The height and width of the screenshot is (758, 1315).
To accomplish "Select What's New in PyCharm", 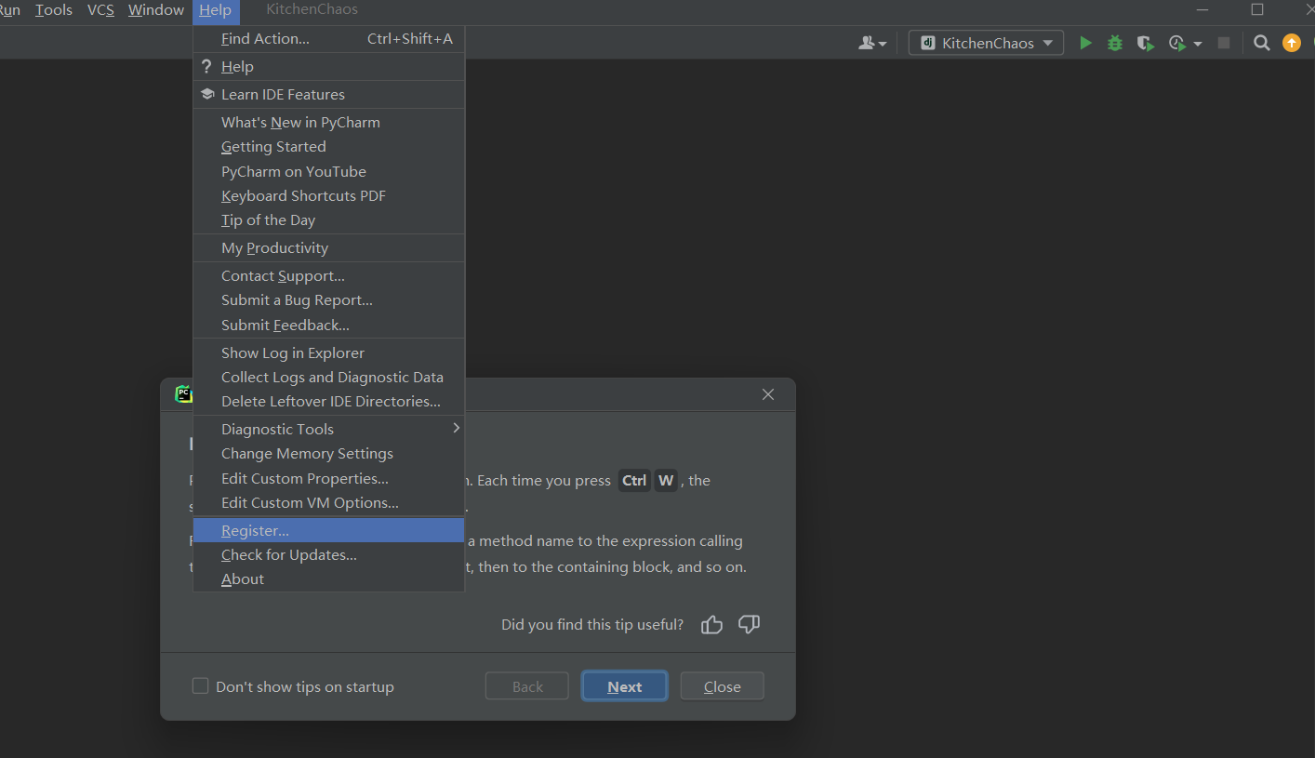I will (328, 123).
